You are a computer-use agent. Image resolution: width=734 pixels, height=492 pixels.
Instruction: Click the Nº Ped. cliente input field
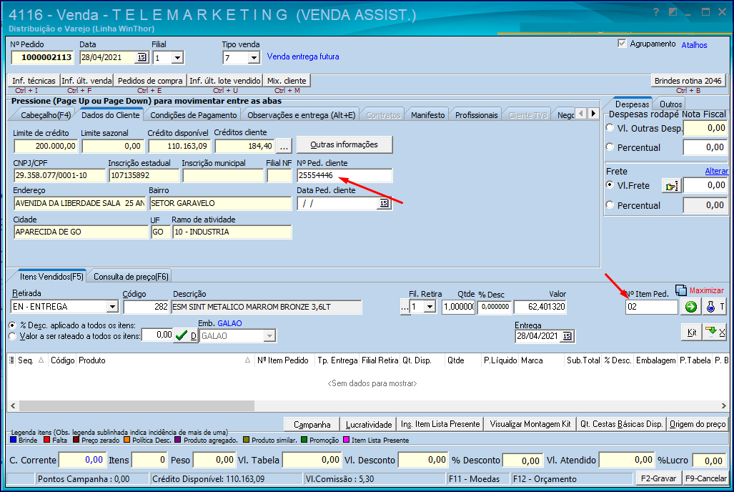click(344, 175)
